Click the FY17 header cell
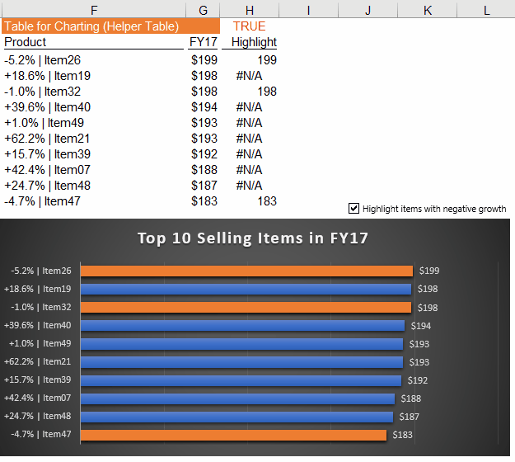 coord(203,42)
